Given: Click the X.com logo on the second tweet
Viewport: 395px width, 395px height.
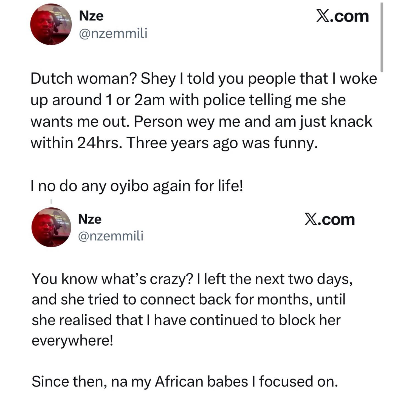Looking at the screenshot, I should coord(329,219).
